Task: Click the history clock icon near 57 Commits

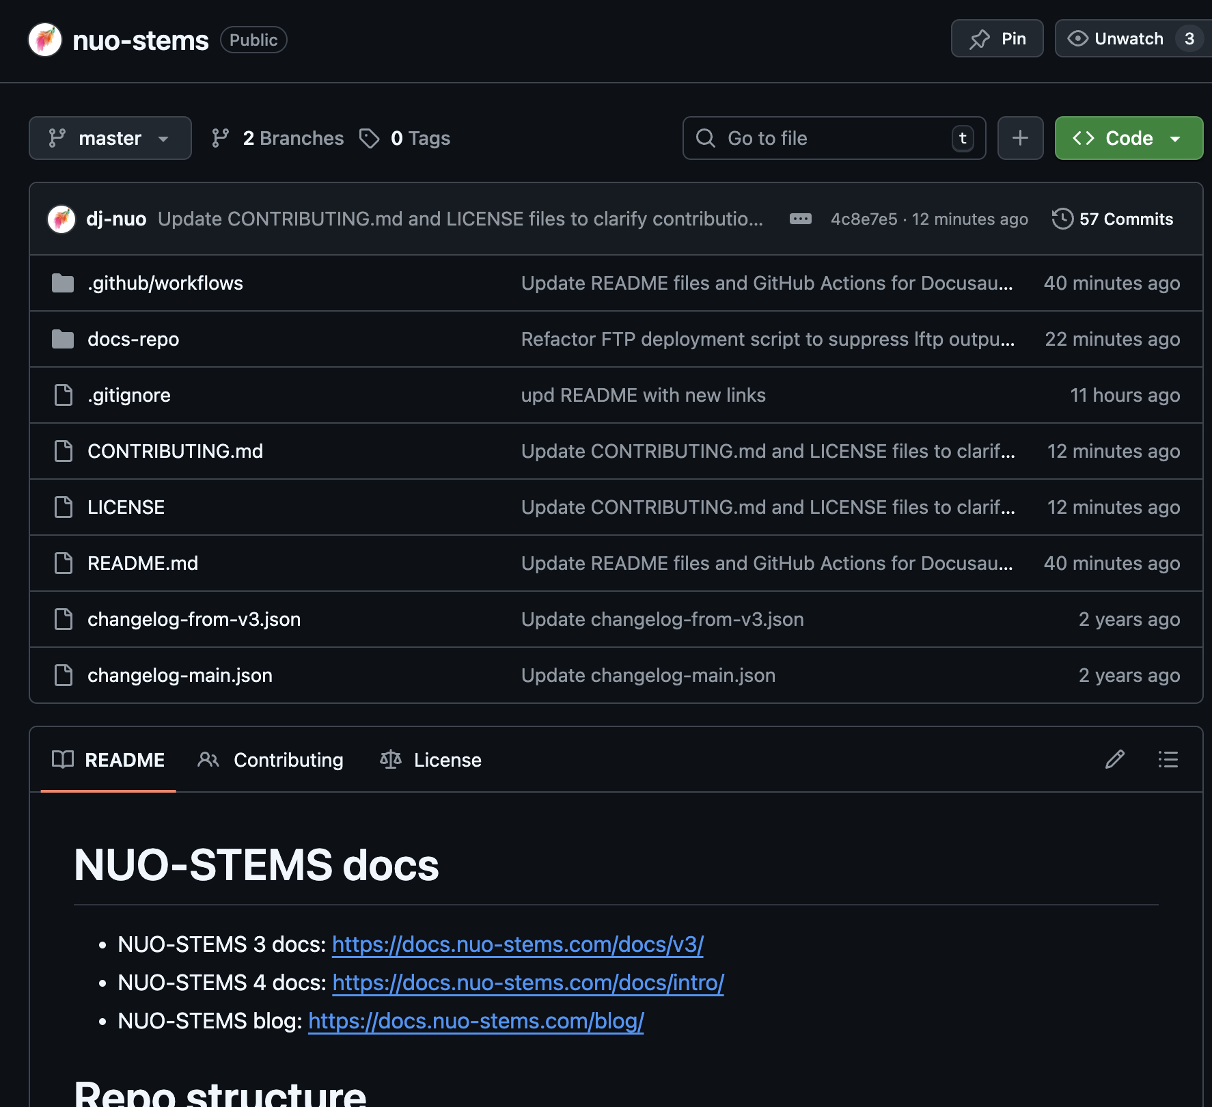Action: tap(1062, 219)
